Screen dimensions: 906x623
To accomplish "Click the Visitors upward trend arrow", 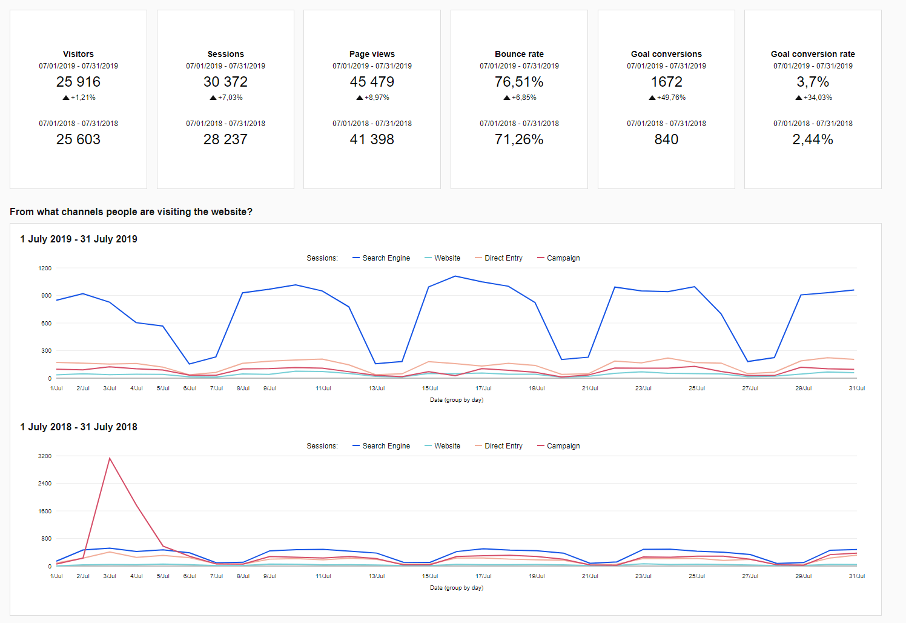I will point(66,98).
